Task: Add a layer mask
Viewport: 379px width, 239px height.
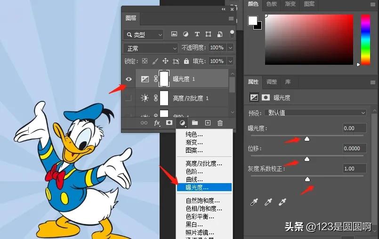Action: click(x=169, y=123)
